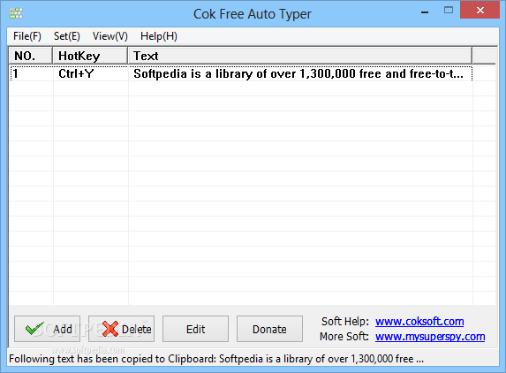Screen dimensions: 506x373
Task: Close the Cok Free Auto Typer window
Action: tap(480, 11)
